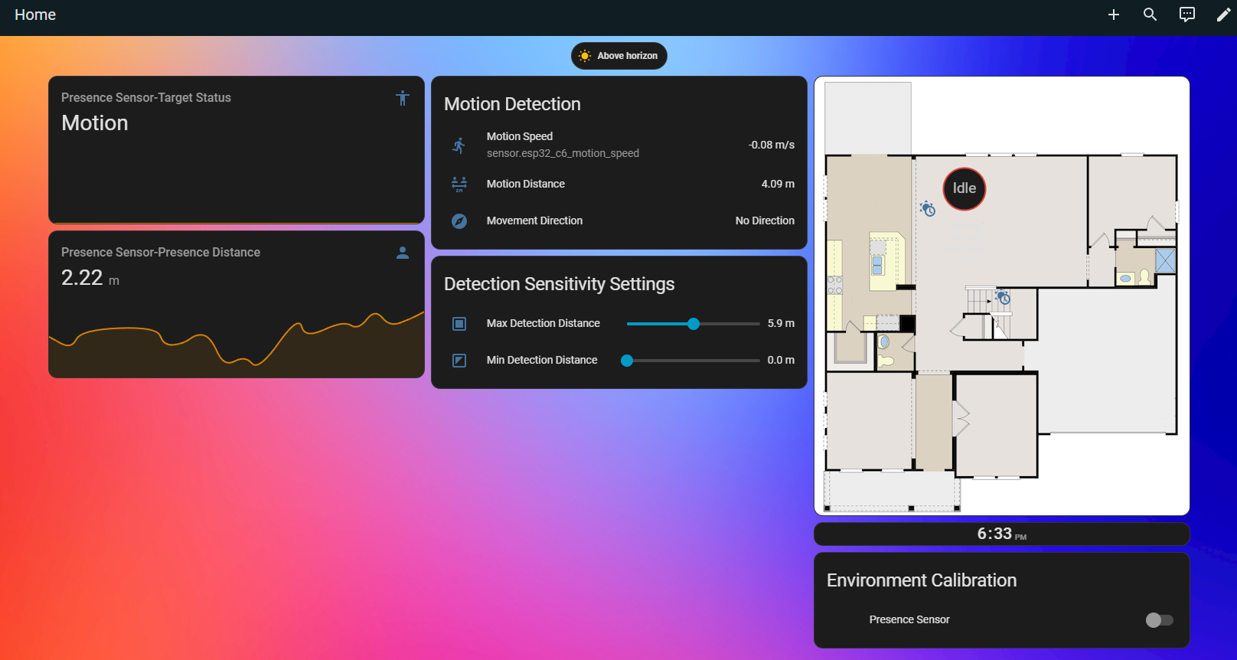Click the Presence Distance person icon
Screen dimensions: 1237x660
click(403, 253)
